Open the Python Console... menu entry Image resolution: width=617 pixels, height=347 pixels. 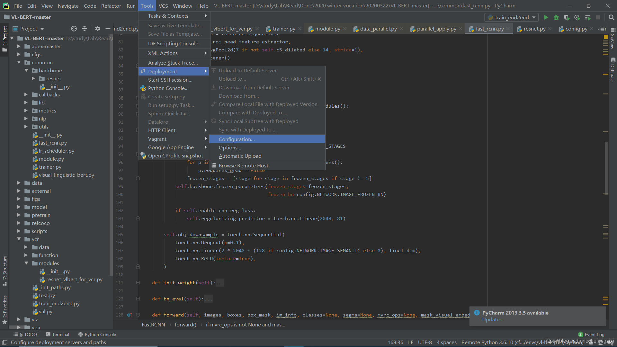pos(174,88)
